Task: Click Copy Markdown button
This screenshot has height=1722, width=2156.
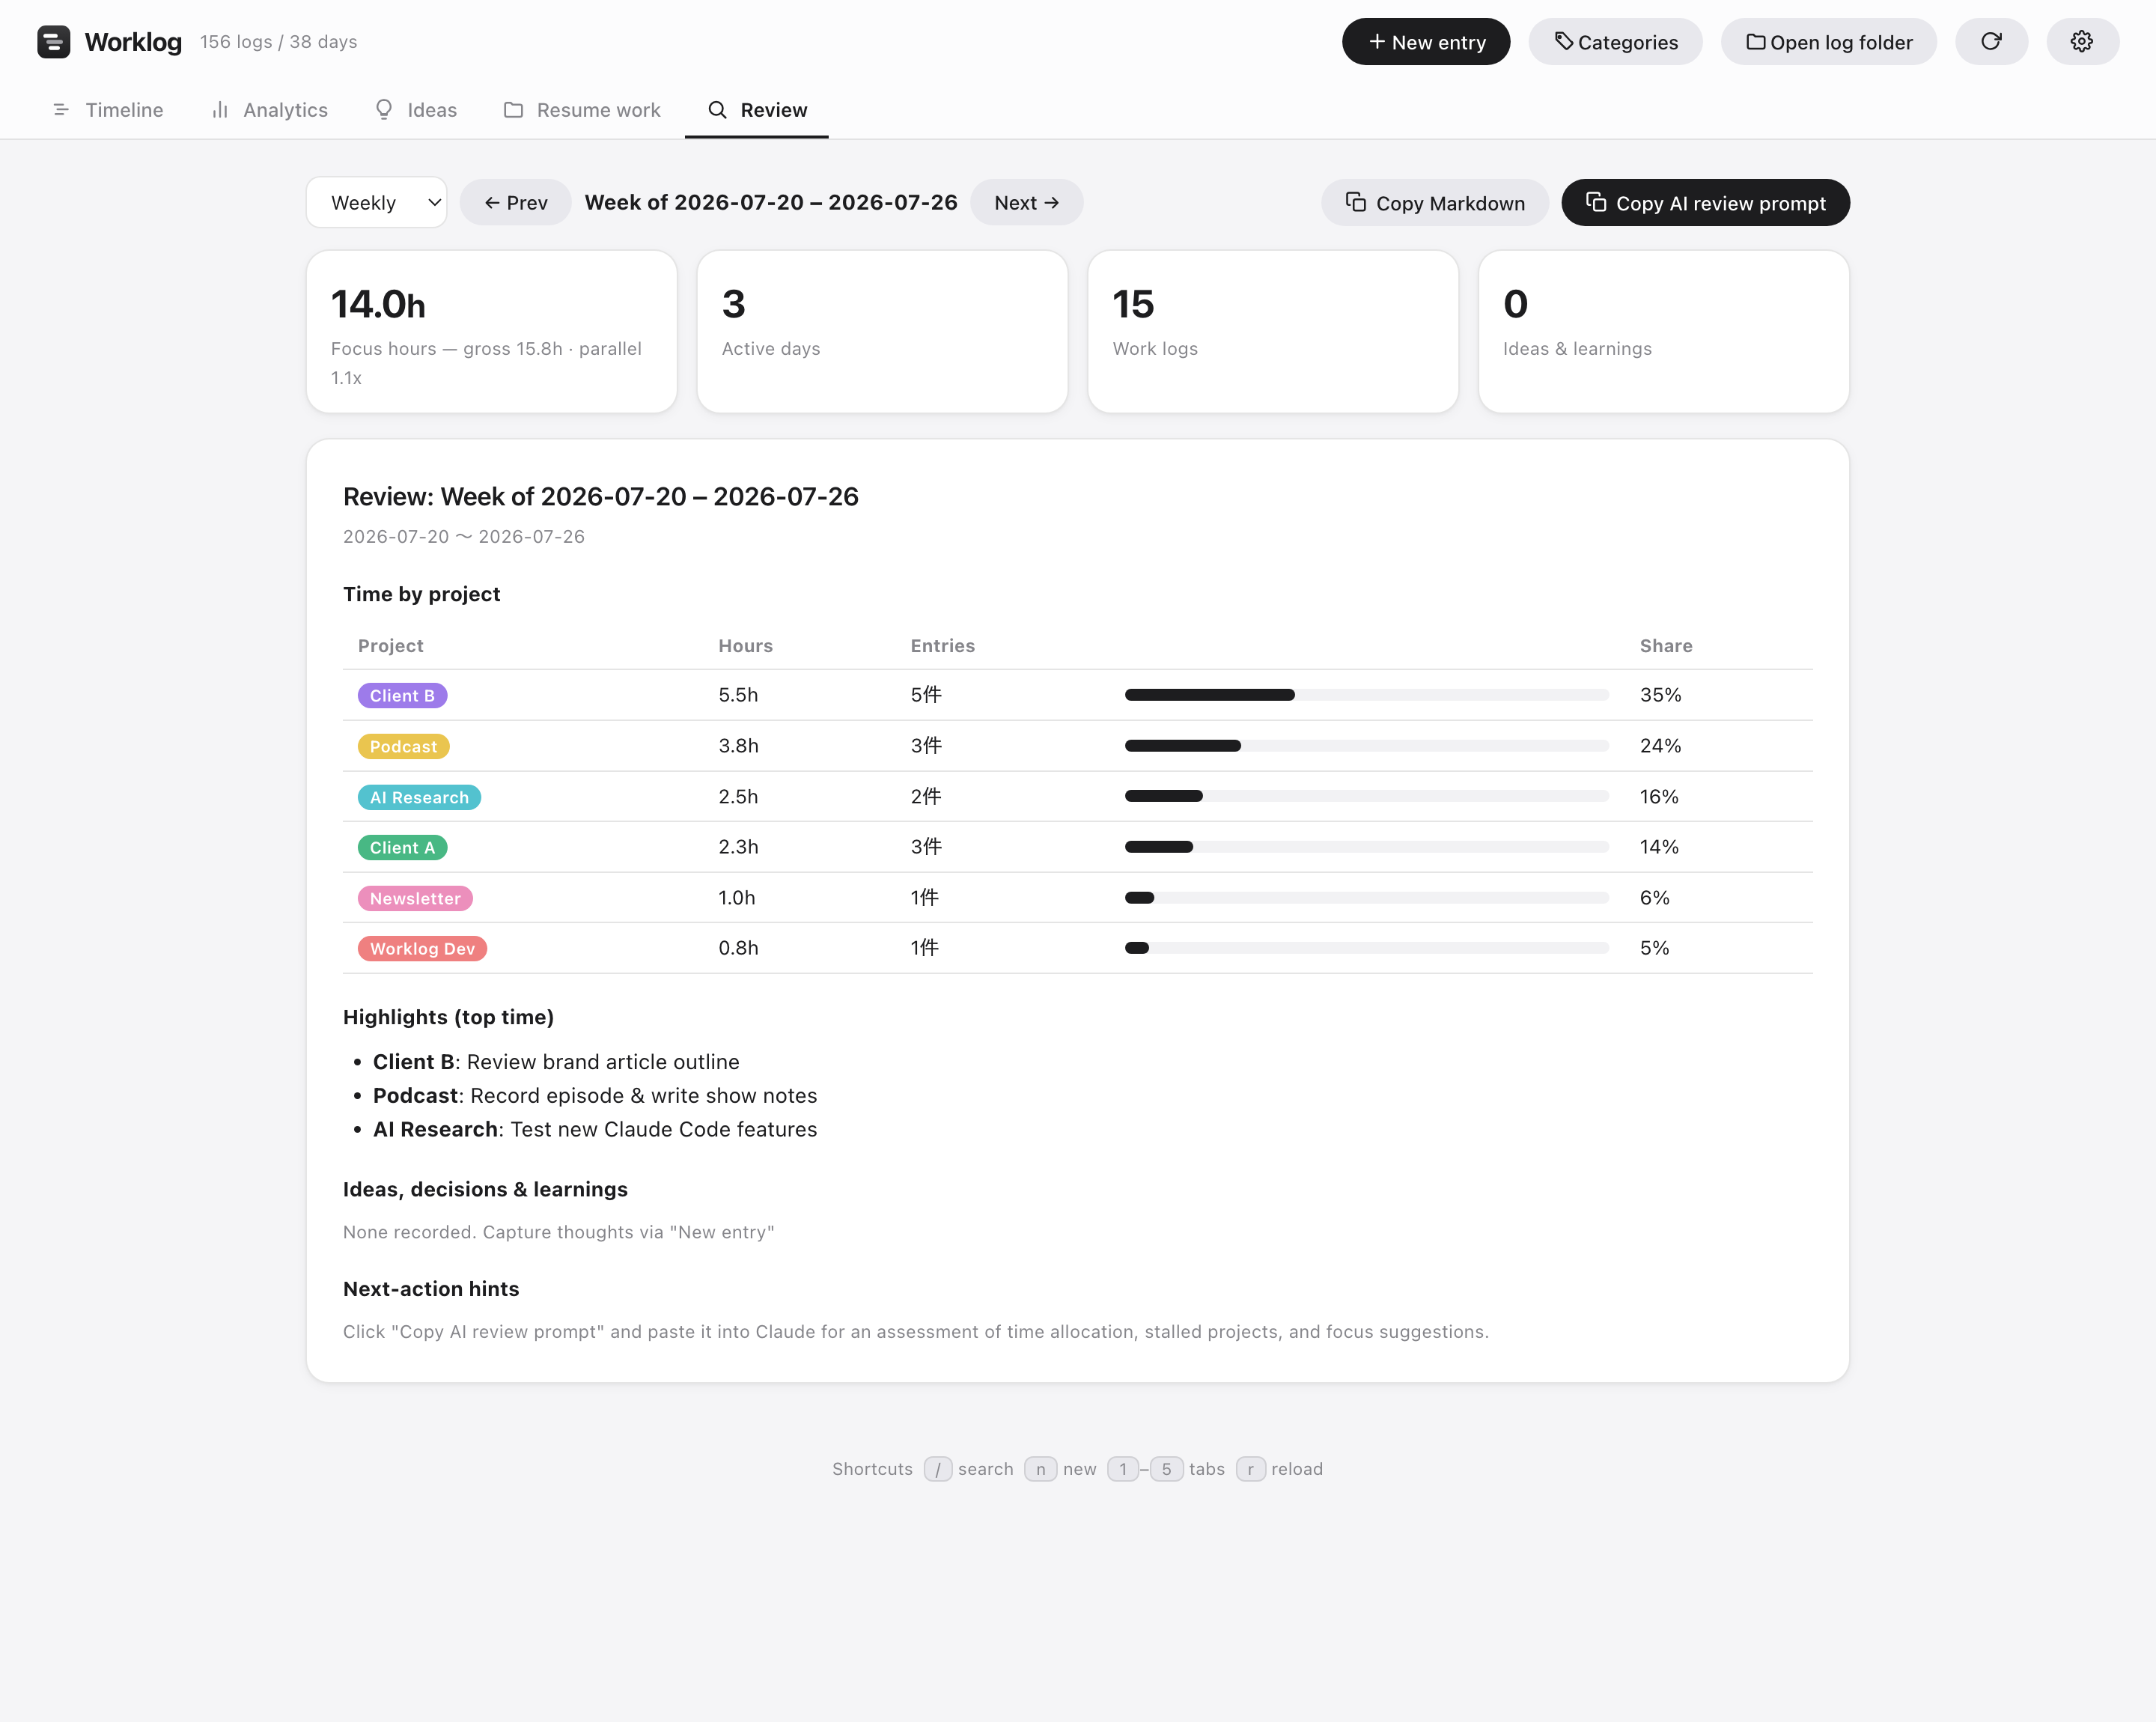Action: [1434, 203]
